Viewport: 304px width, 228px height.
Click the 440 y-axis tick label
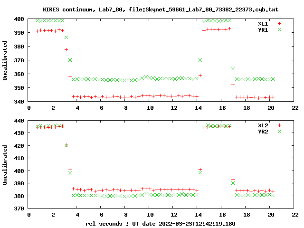tap(19, 121)
